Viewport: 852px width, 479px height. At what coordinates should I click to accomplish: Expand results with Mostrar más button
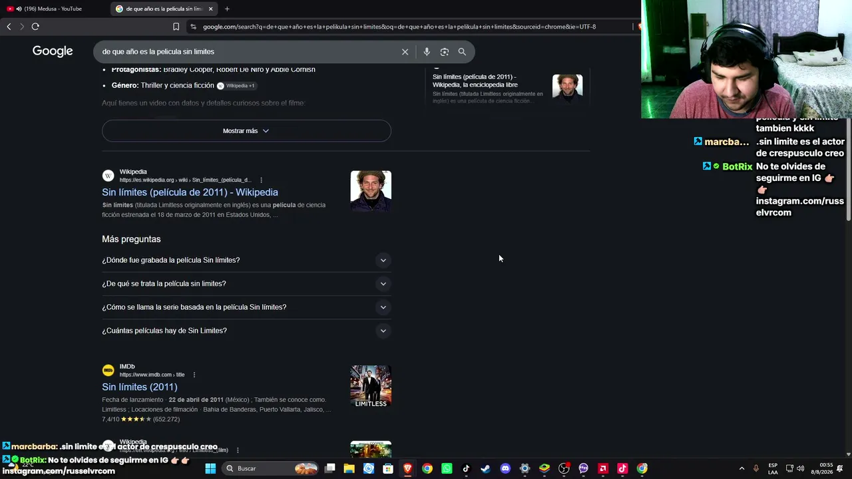pyautogui.click(x=246, y=131)
